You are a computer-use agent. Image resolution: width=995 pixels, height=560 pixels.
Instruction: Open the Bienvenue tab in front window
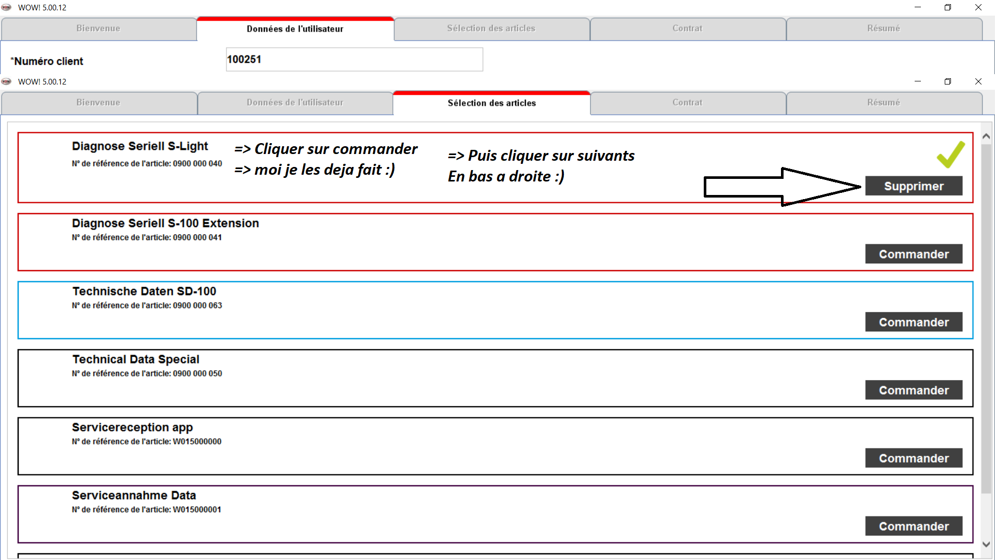click(x=98, y=103)
